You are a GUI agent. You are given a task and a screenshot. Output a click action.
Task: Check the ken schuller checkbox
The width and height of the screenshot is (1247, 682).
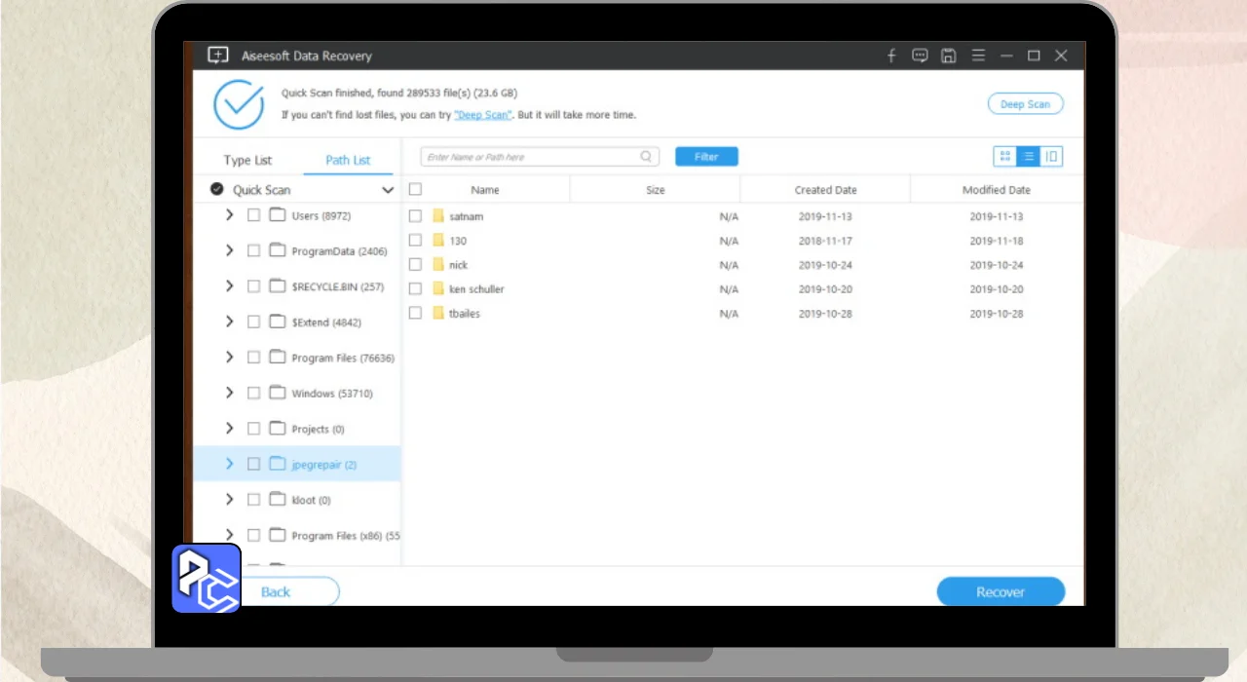(x=415, y=289)
